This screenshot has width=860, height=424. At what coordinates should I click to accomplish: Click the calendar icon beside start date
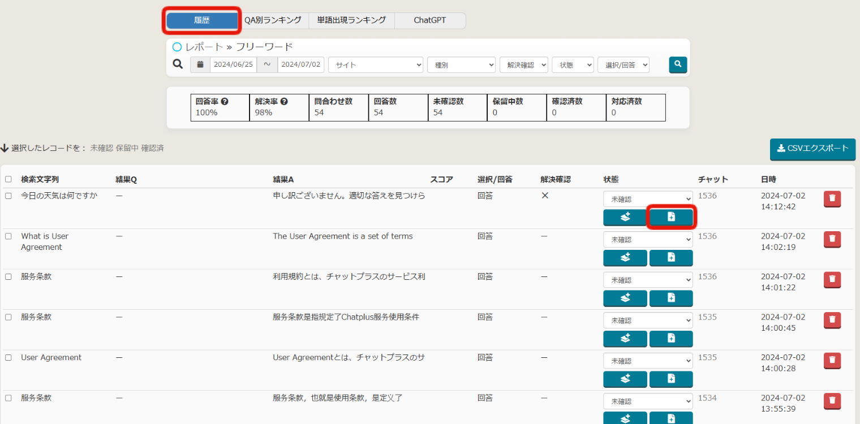pyautogui.click(x=200, y=64)
